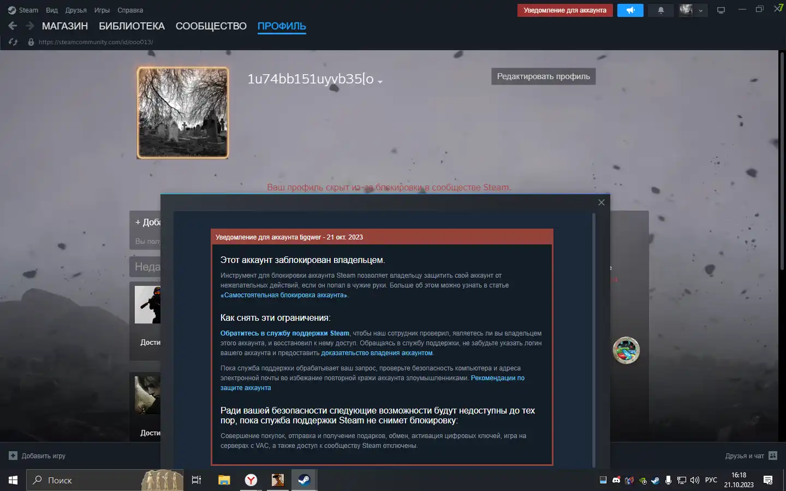Expand the account dropdown arrow
Image resolution: width=786 pixels, height=491 pixels.
pos(701,11)
